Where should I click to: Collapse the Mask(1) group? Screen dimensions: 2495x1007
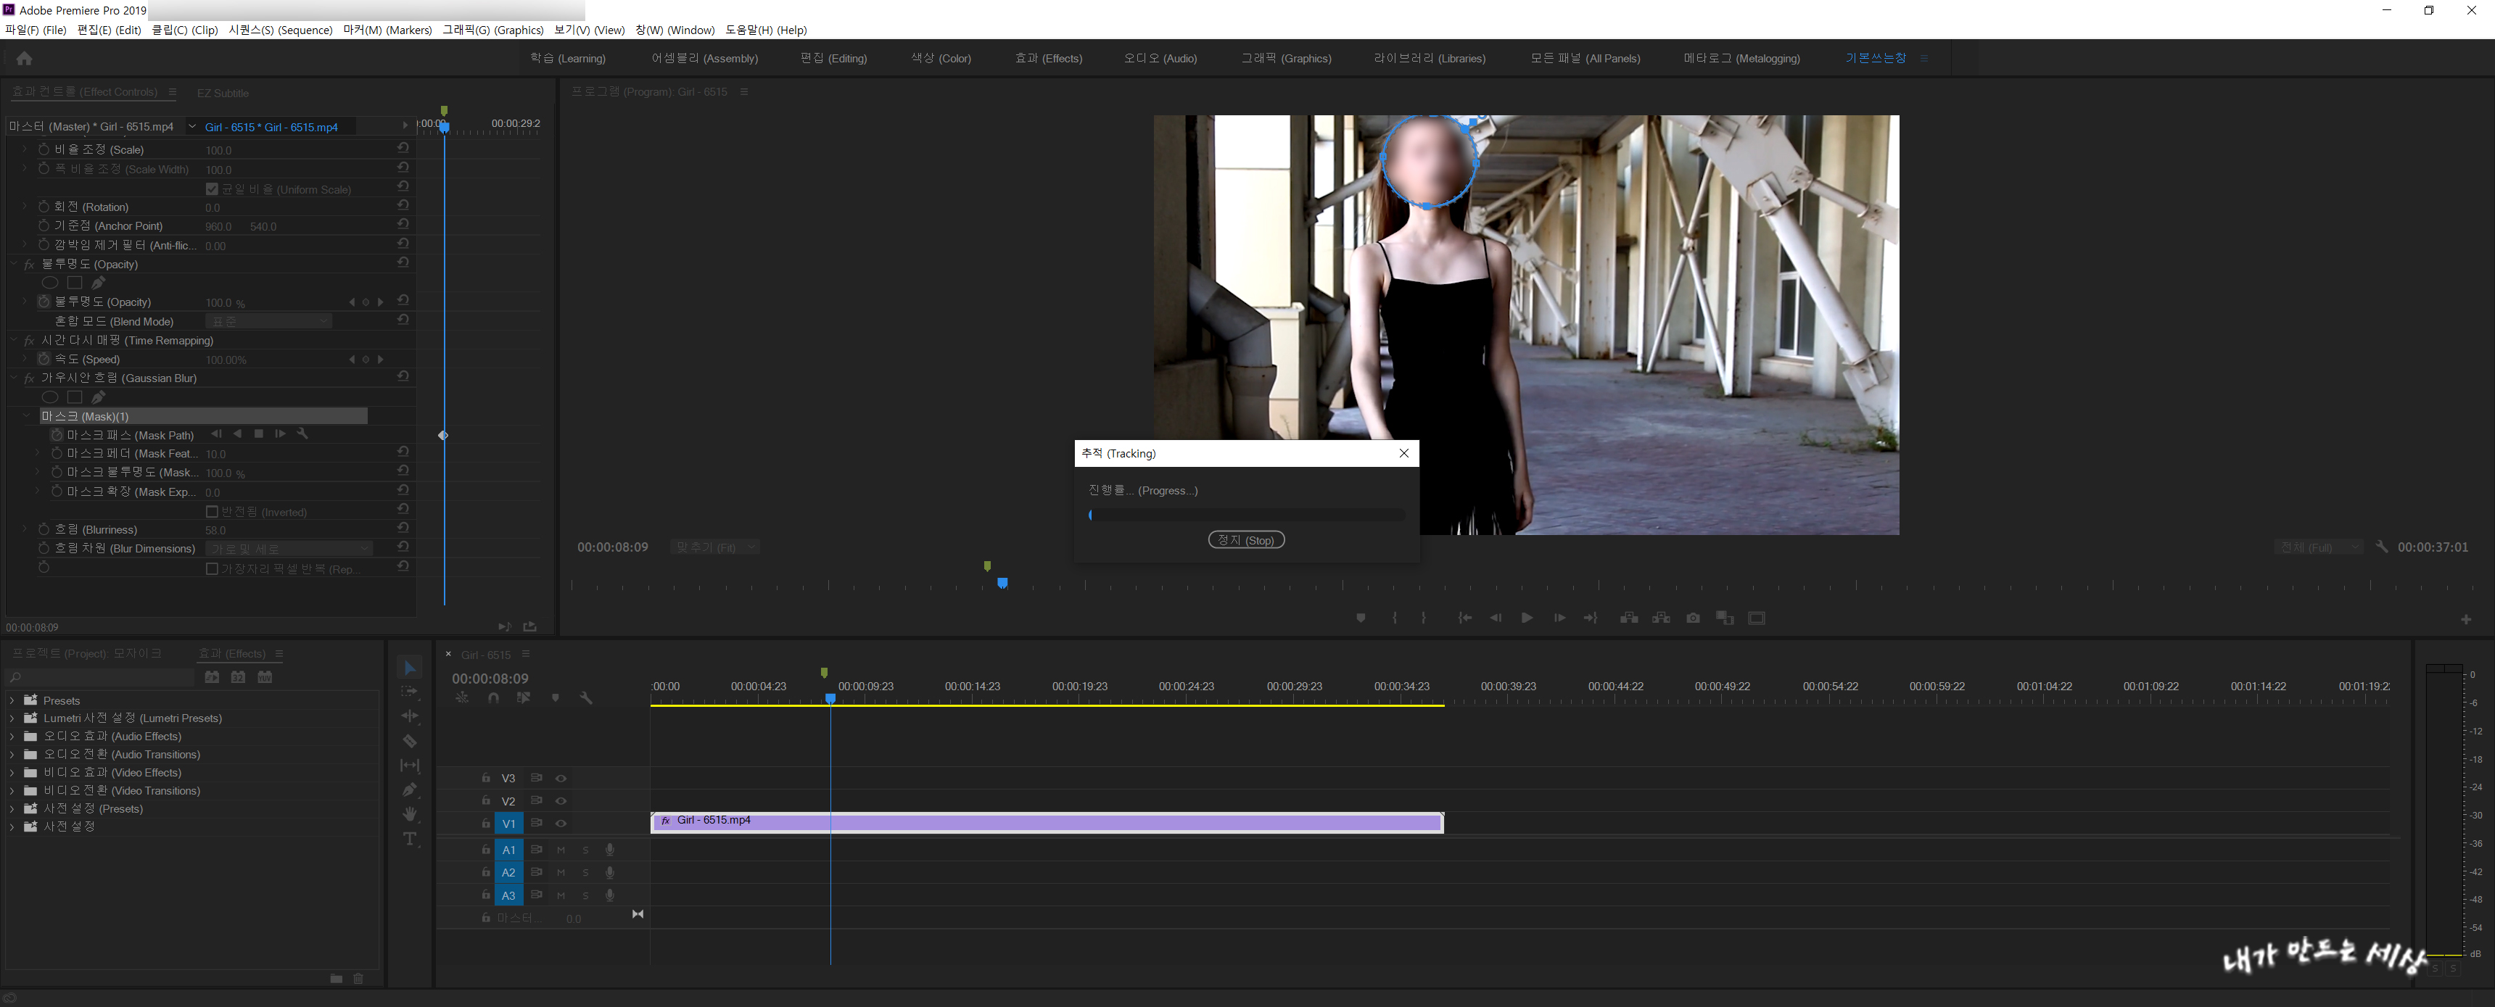click(26, 416)
